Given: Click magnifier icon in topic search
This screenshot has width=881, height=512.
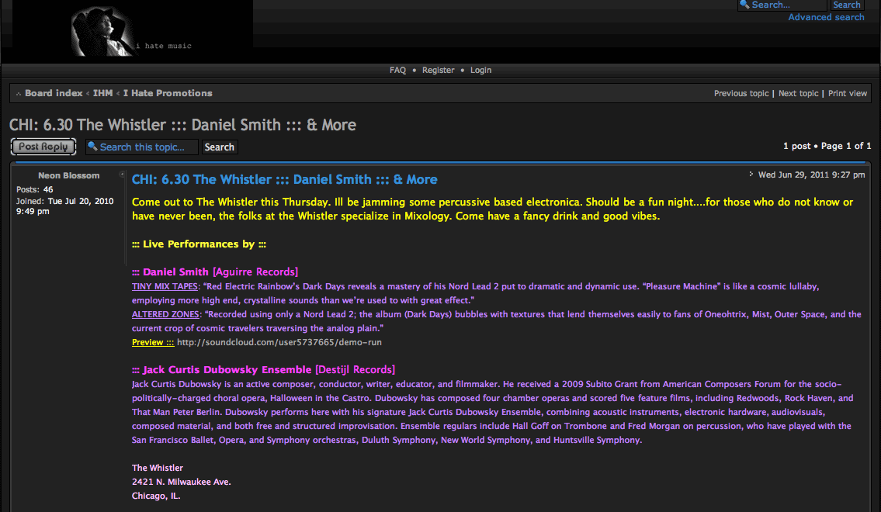Looking at the screenshot, I should point(92,147).
